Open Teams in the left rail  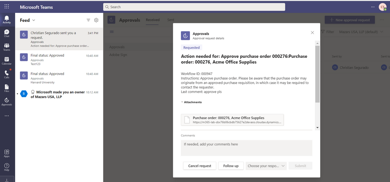(7, 47)
